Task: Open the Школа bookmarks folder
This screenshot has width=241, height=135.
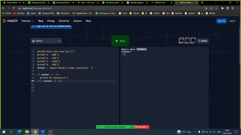Action: coord(134,13)
